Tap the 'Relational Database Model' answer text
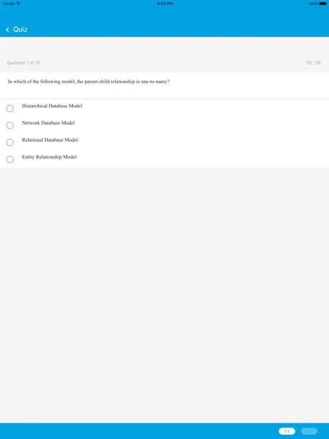Image resolution: width=329 pixels, height=439 pixels. (x=50, y=140)
